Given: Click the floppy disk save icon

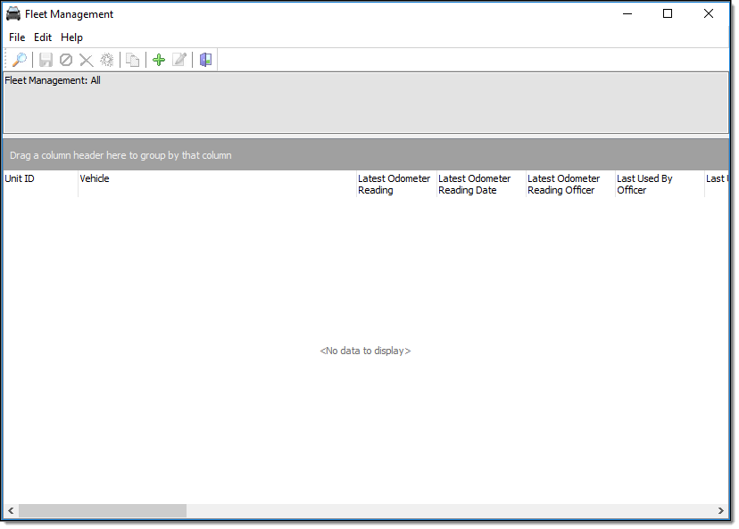Looking at the screenshot, I should [46, 60].
